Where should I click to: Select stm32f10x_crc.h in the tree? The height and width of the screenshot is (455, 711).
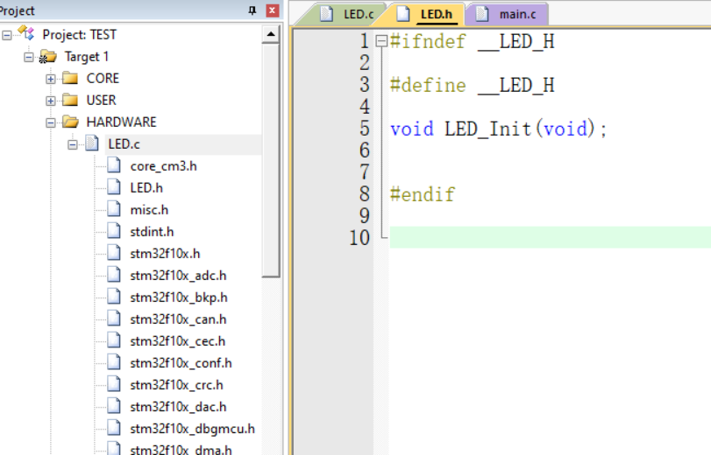click(x=176, y=385)
